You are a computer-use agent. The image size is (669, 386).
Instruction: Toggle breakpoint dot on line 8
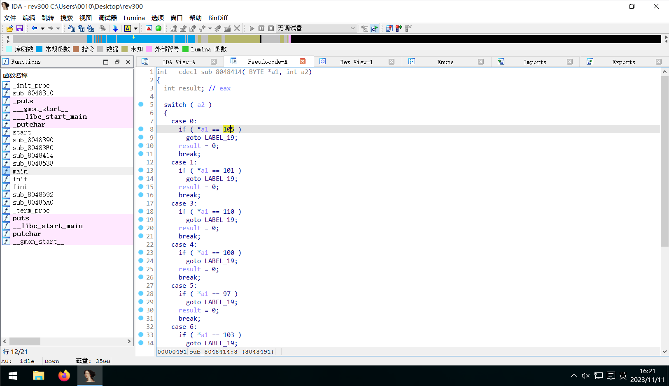[x=141, y=129]
